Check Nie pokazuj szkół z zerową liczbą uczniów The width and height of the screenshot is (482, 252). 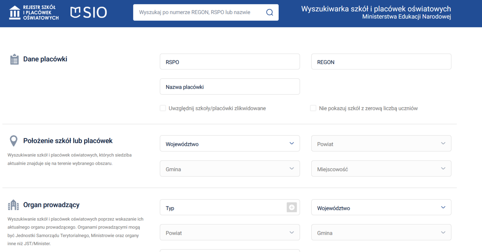(313, 108)
